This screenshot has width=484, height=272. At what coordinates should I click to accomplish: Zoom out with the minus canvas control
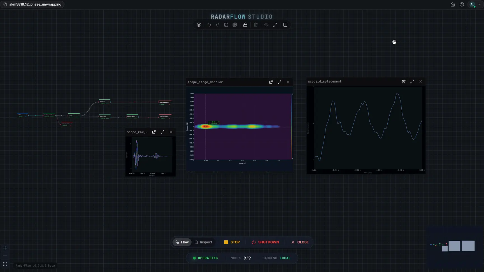pos(5,256)
